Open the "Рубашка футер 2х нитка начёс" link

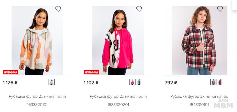(x=199, y=96)
